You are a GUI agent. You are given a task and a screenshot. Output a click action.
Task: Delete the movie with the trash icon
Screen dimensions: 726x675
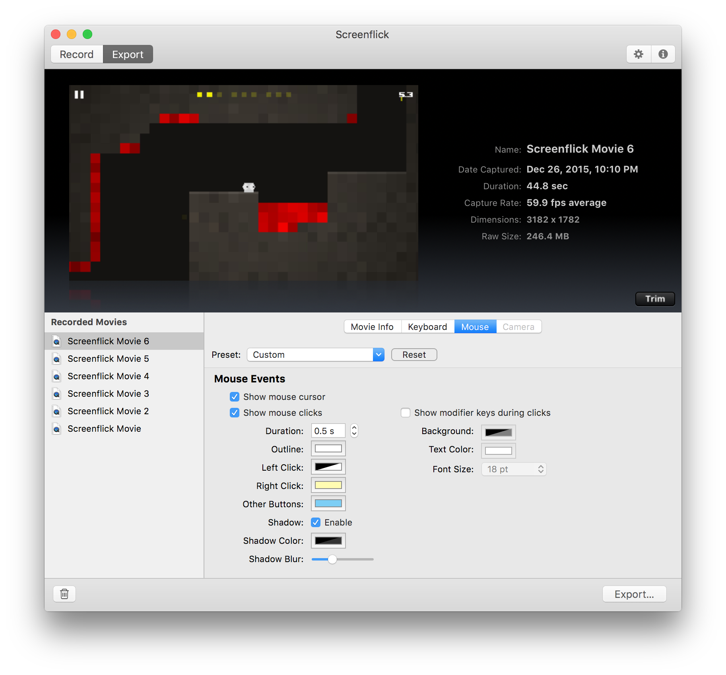pyautogui.click(x=64, y=594)
